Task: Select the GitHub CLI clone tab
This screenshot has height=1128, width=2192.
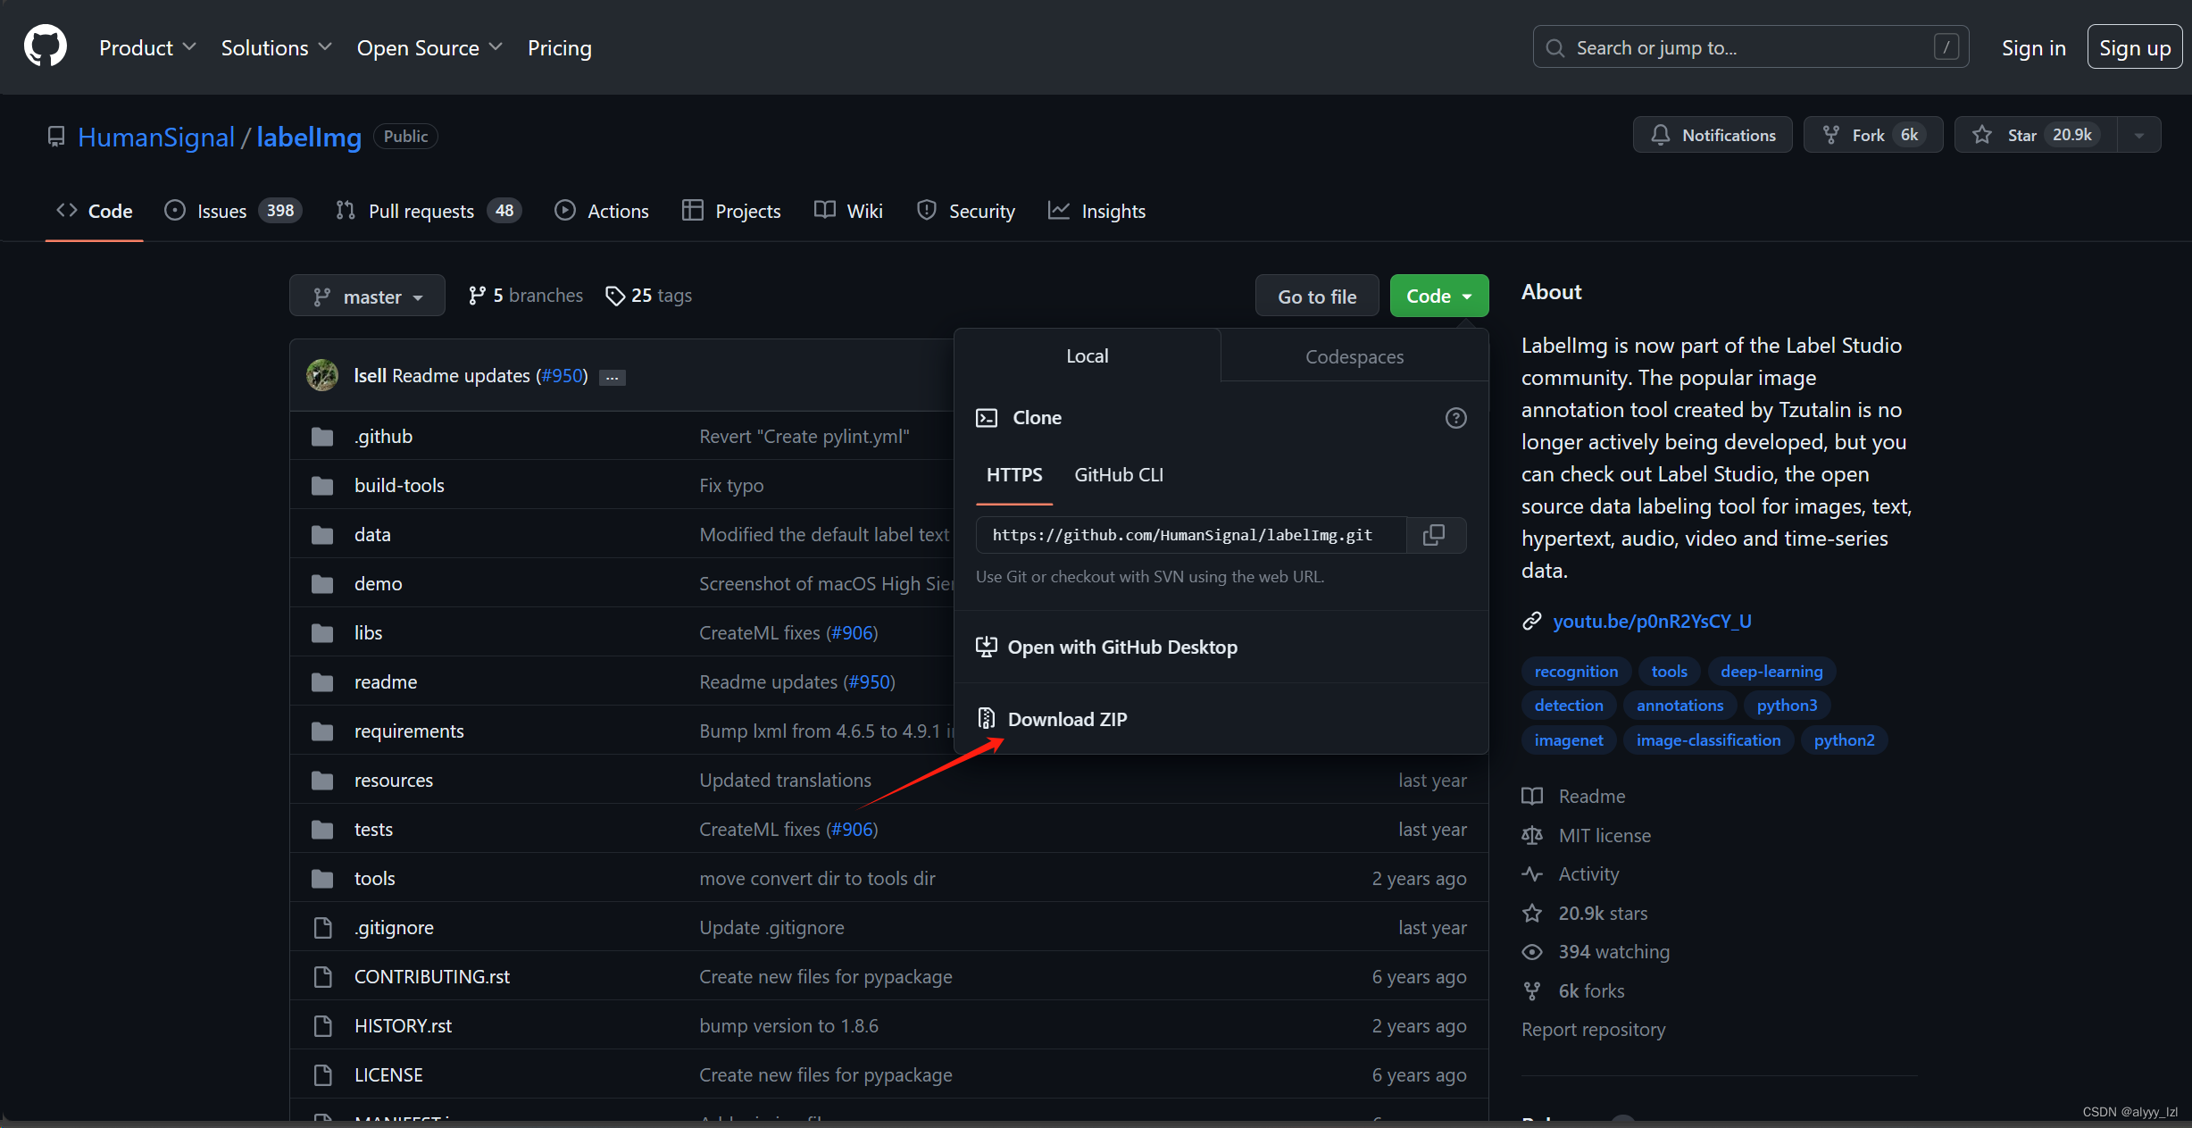Action: pyautogui.click(x=1118, y=474)
